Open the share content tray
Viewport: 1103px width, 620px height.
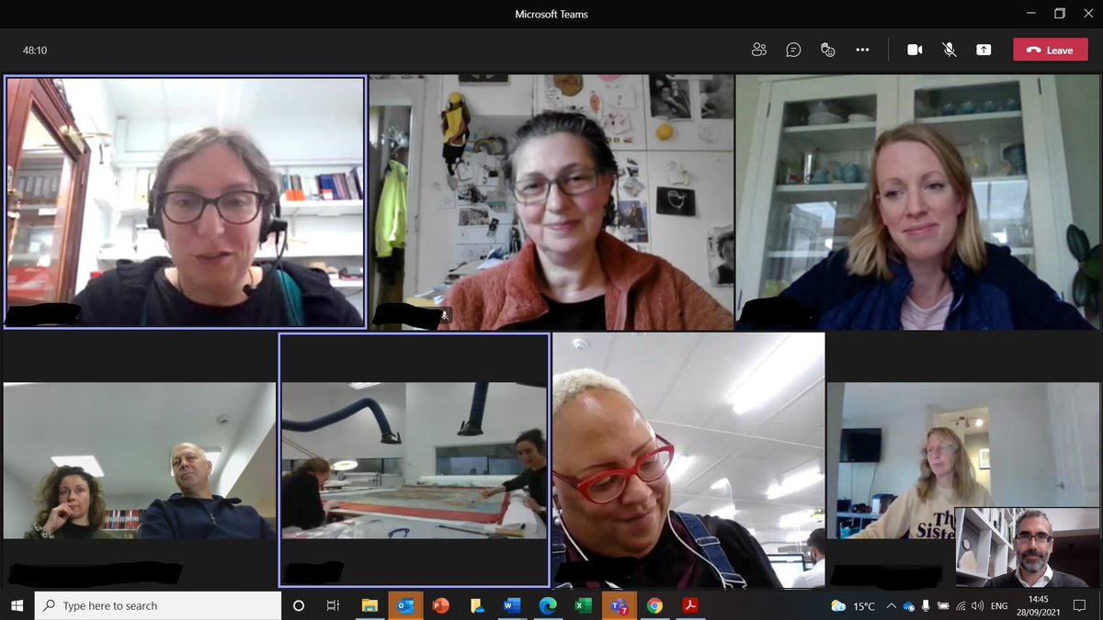click(984, 50)
